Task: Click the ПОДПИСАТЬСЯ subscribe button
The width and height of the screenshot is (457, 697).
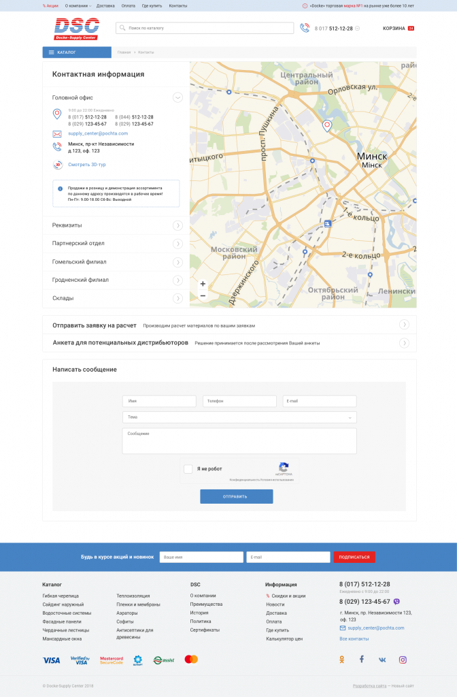Action: tap(354, 557)
